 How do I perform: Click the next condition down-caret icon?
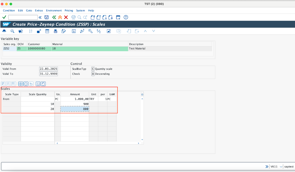[154, 31]
